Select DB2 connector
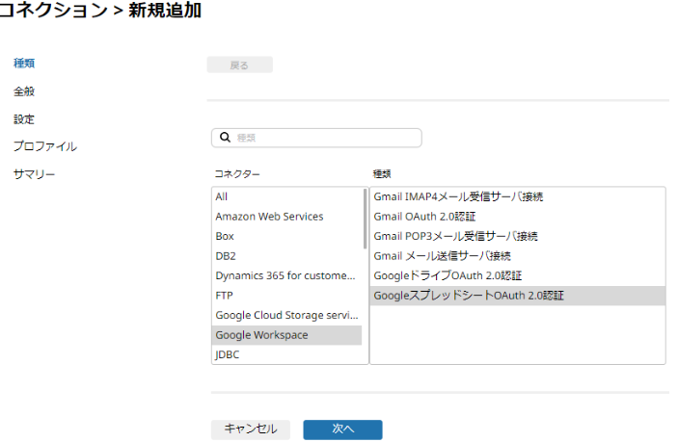Image resolution: width=678 pixels, height=442 pixels. tap(286, 256)
